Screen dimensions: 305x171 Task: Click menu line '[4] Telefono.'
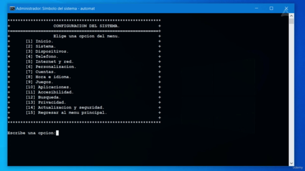pos(42,57)
